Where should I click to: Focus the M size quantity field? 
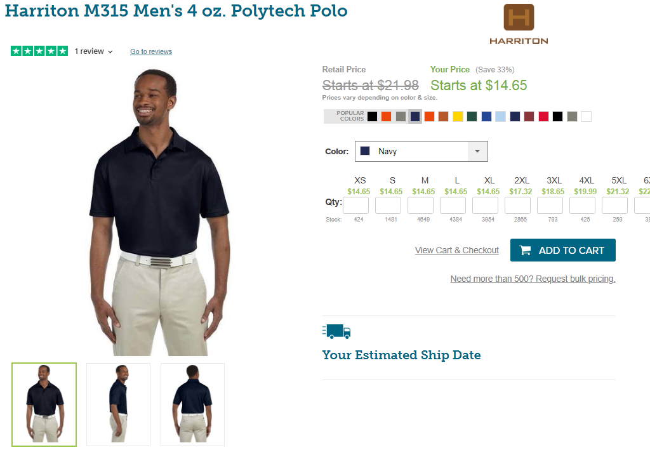(420, 205)
